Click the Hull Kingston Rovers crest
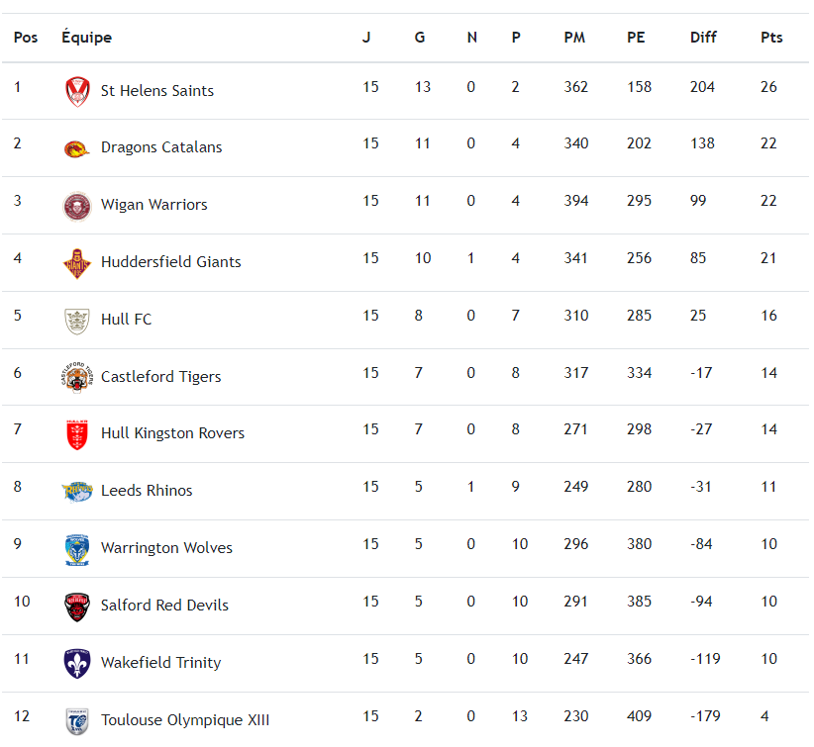The height and width of the screenshot is (747, 814). 76,434
